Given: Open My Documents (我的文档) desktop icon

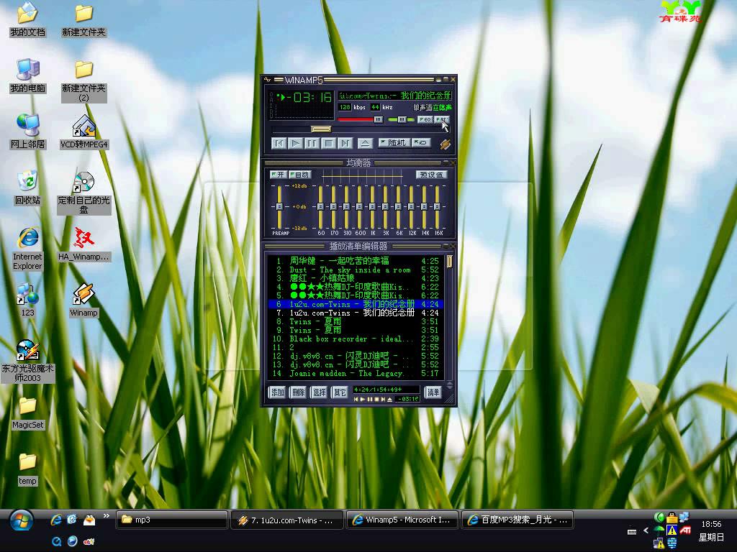Looking at the screenshot, I should click(x=27, y=19).
